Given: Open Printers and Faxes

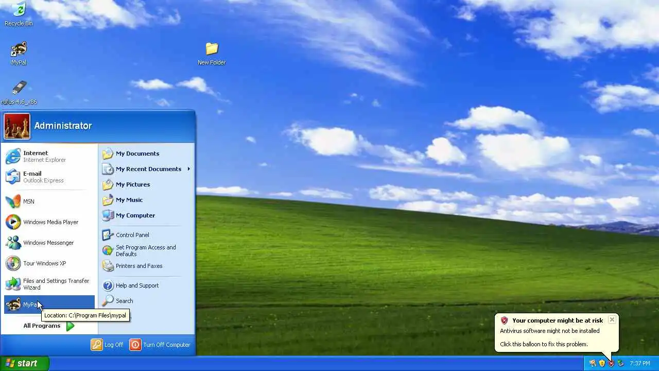Looking at the screenshot, I should (x=146, y=266).
